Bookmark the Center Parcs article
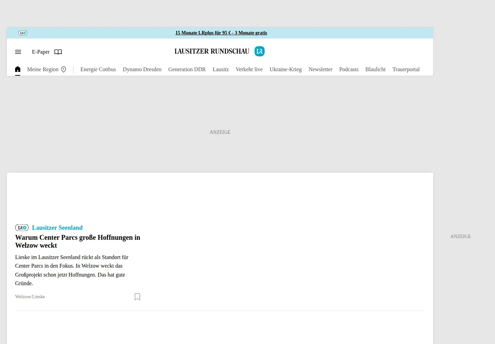Image resolution: width=495 pixels, height=344 pixels. (x=137, y=297)
